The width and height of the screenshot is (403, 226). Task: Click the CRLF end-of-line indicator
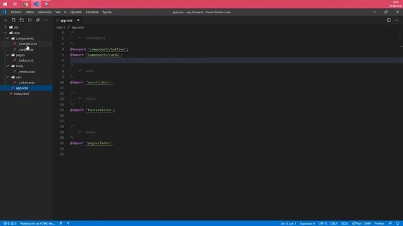pyautogui.click(x=334, y=223)
